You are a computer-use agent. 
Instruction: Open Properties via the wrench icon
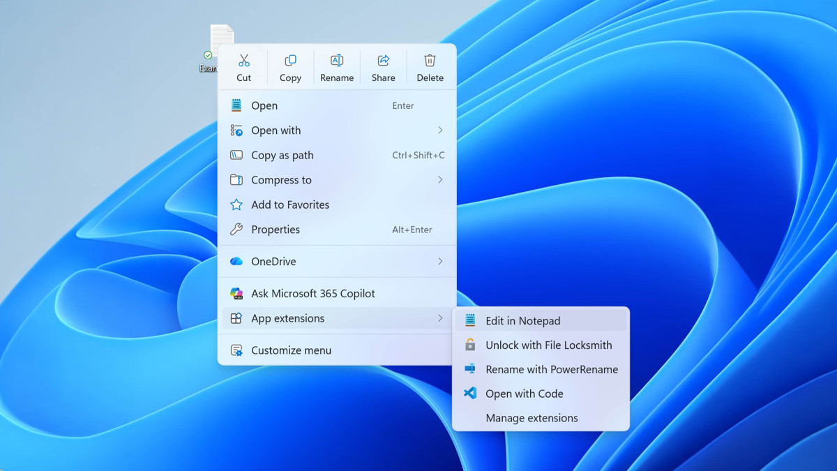[x=236, y=230]
